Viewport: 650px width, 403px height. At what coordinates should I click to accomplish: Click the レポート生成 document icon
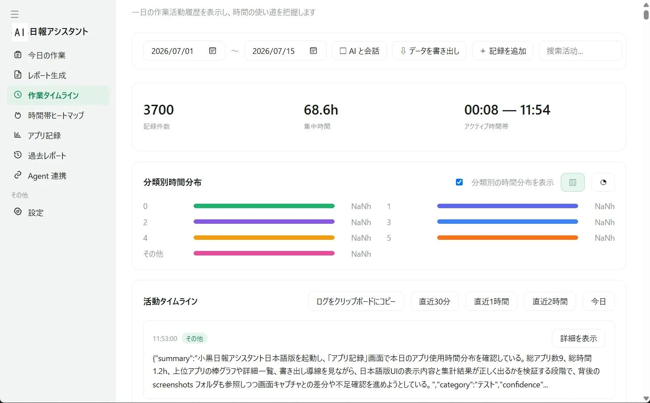(18, 75)
